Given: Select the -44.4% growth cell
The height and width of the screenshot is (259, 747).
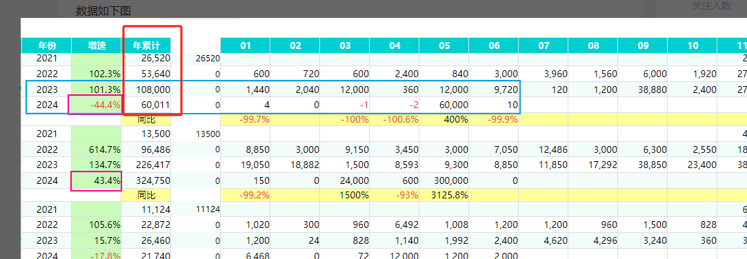Looking at the screenshot, I should pos(97,105).
